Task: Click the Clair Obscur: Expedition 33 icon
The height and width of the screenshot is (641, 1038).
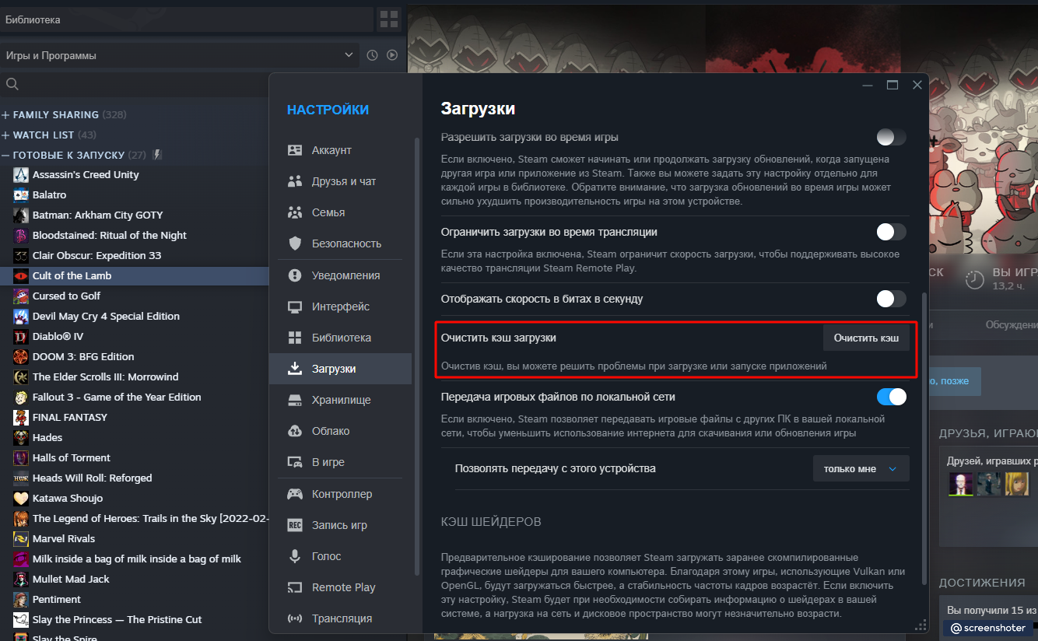Action: 21,256
